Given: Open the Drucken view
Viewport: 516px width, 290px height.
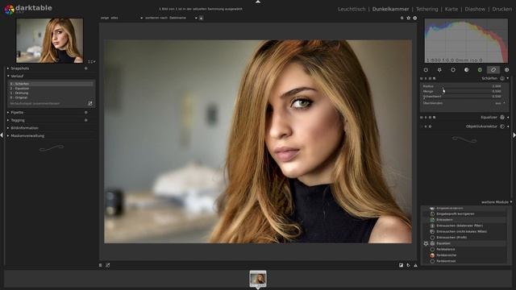Looking at the screenshot, I should point(501,9).
